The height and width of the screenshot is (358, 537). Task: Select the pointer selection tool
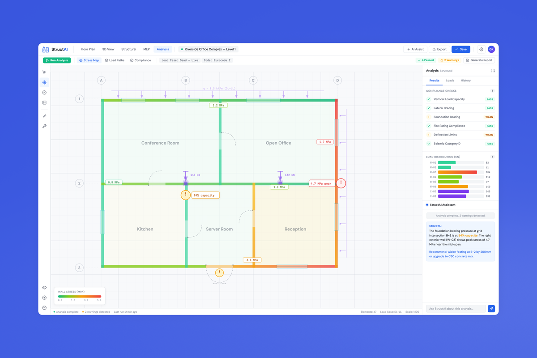coord(44,72)
